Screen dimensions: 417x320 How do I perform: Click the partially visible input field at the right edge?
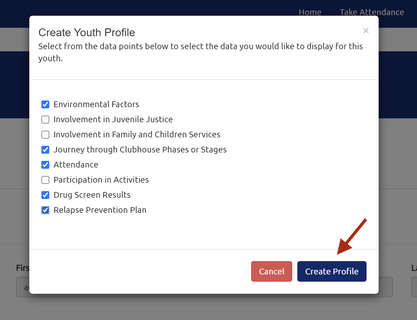tap(414, 287)
